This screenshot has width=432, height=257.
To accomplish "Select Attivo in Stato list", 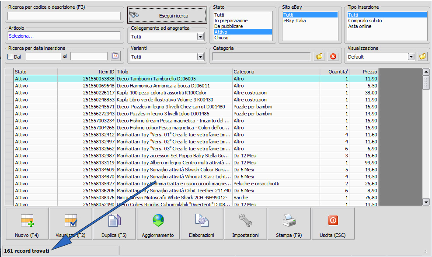I will pyautogui.click(x=243, y=31).
